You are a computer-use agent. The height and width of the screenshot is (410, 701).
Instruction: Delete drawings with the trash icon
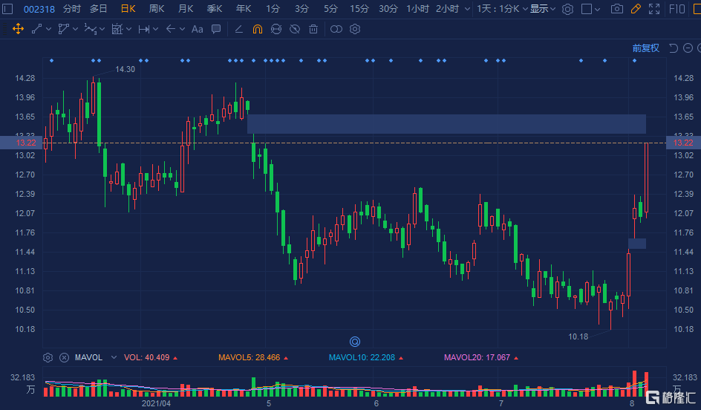point(313,30)
